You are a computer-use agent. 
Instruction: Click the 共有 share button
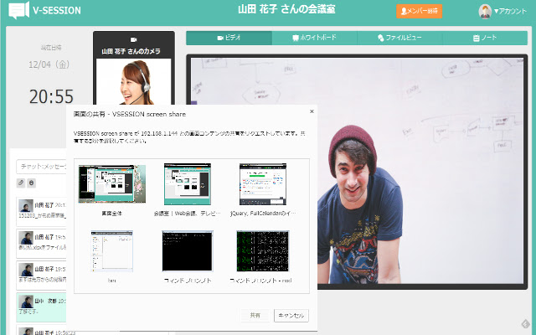(x=255, y=315)
